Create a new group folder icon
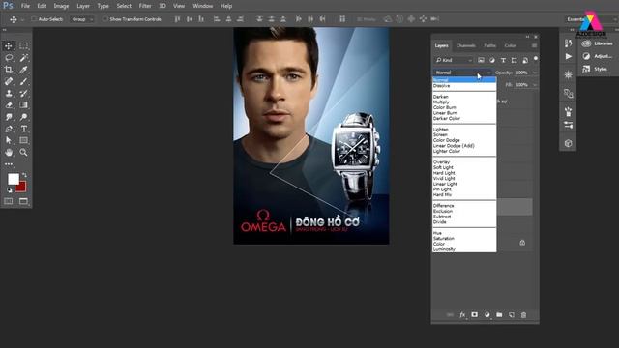 coord(499,315)
